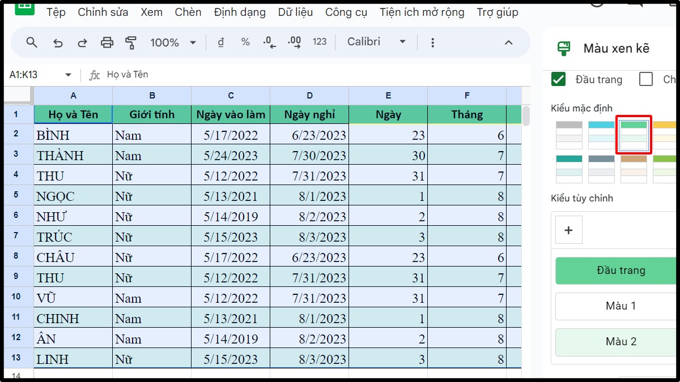680x382 pixels.
Task: Open the three-dot more options menu
Action: click(x=433, y=42)
